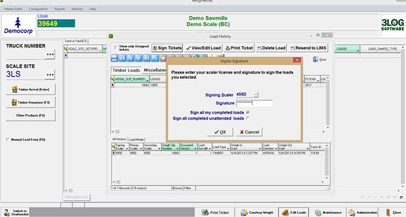Click OK in Digital Signature dialog

(x=220, y=132)
